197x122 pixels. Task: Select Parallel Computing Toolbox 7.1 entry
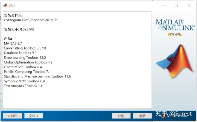(x=27, y=72)
